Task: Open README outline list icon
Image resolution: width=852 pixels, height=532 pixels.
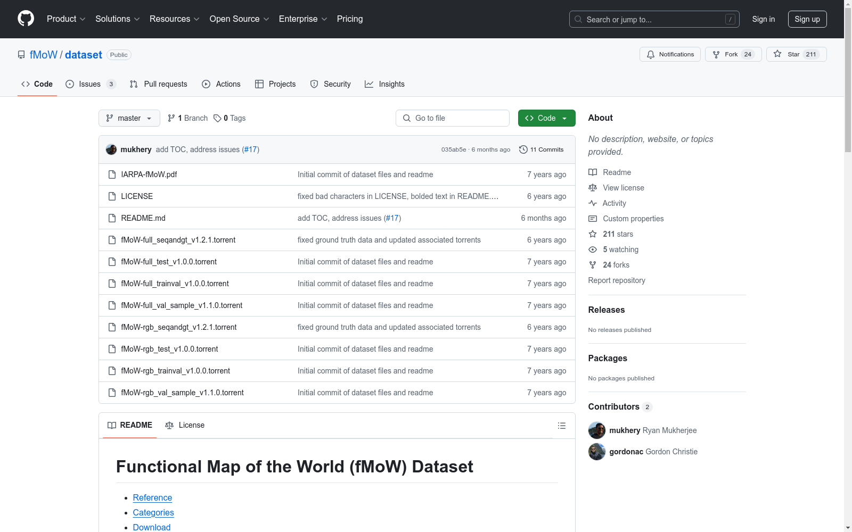Action: coord(561,426)
